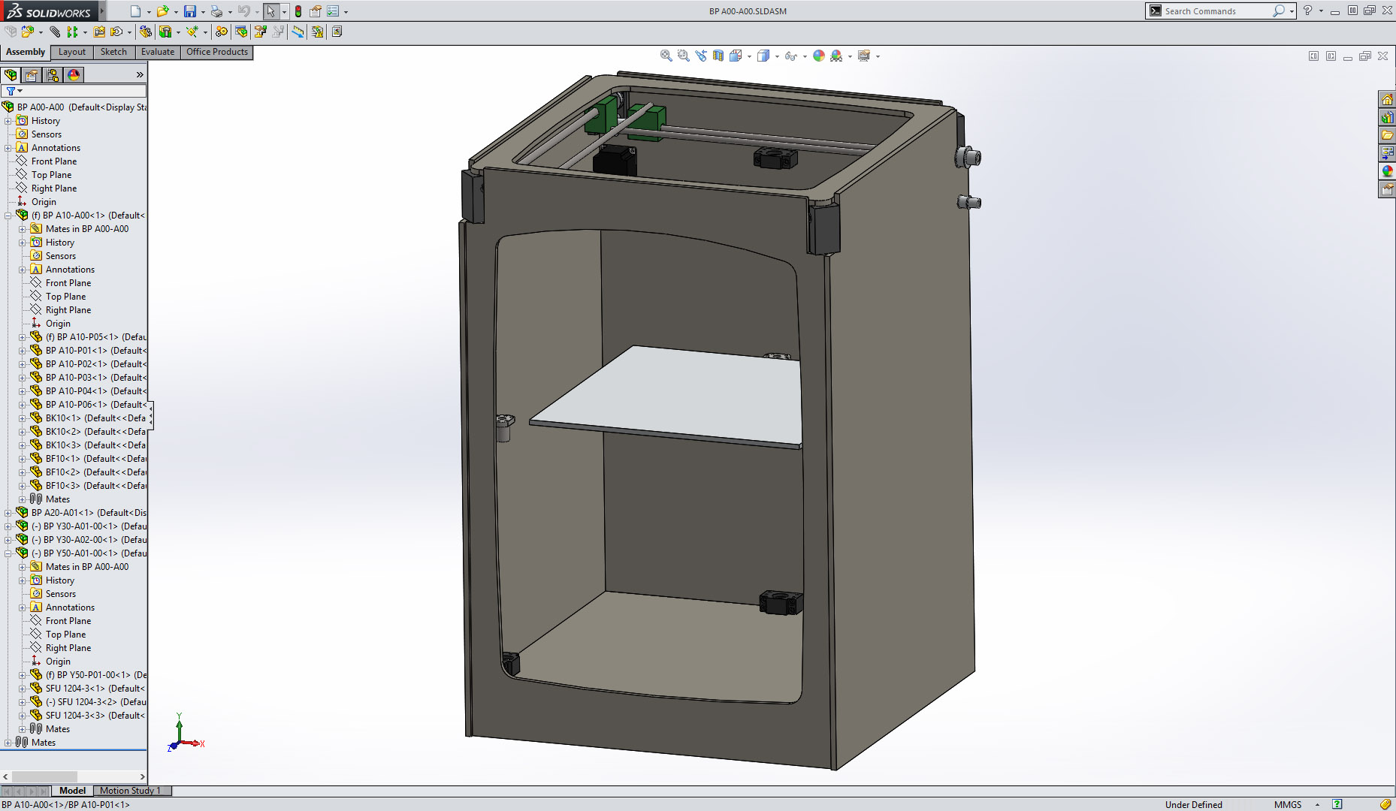1396x811 pixels.
Task: Click the Exploded View icon
Action: [260, 32]
